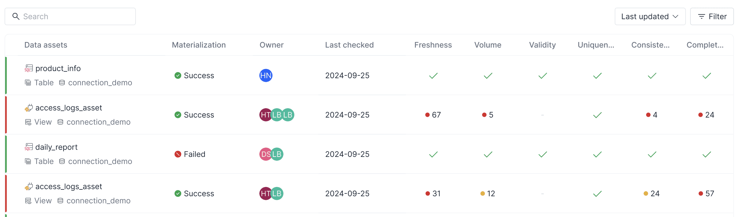Click the Failed materialization status icon

(178, 154)
